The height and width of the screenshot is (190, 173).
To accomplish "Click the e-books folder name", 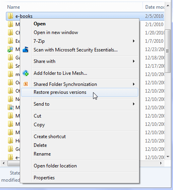I will pos(24,16).
